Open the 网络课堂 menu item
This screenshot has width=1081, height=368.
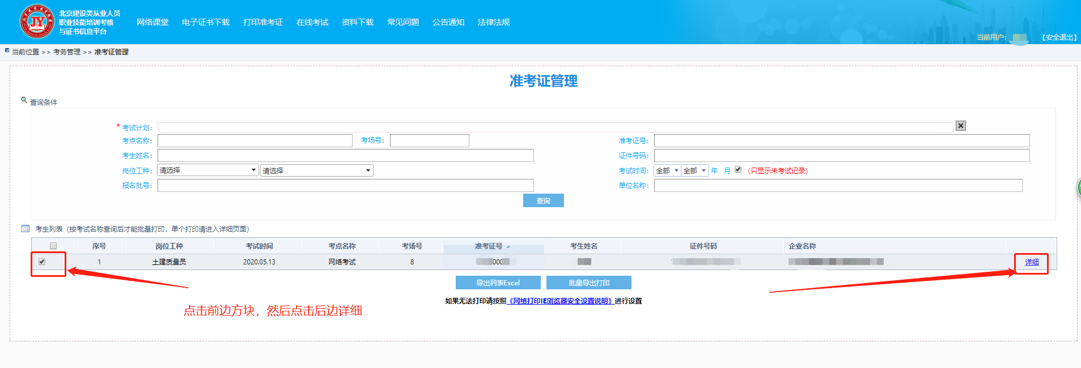pyautogui.click(x=152, y=22)
